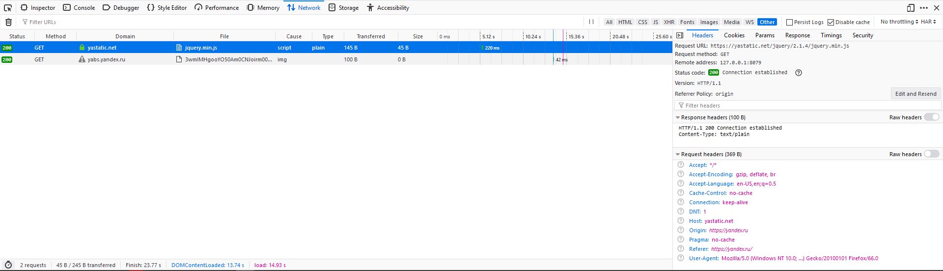
Task: Toggle Raw headers for response headers
Action: (931, 117)
